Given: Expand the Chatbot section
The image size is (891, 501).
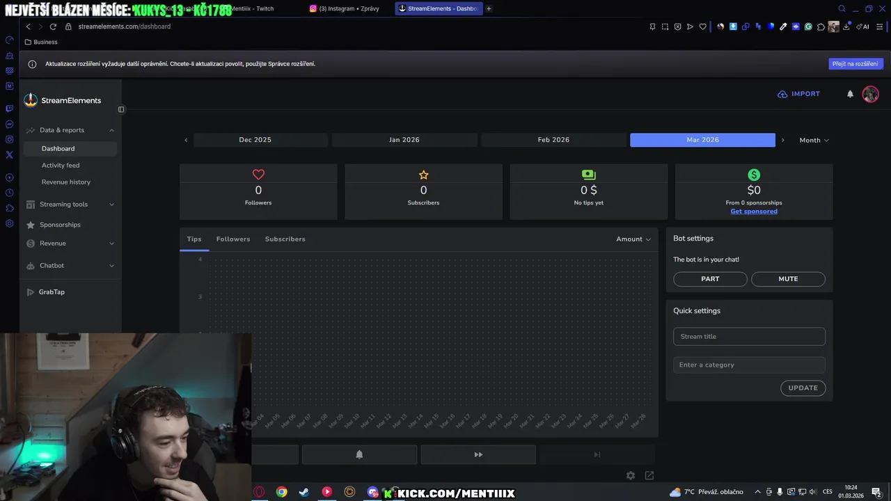Looking at the screenshot, I should [111, 266].
